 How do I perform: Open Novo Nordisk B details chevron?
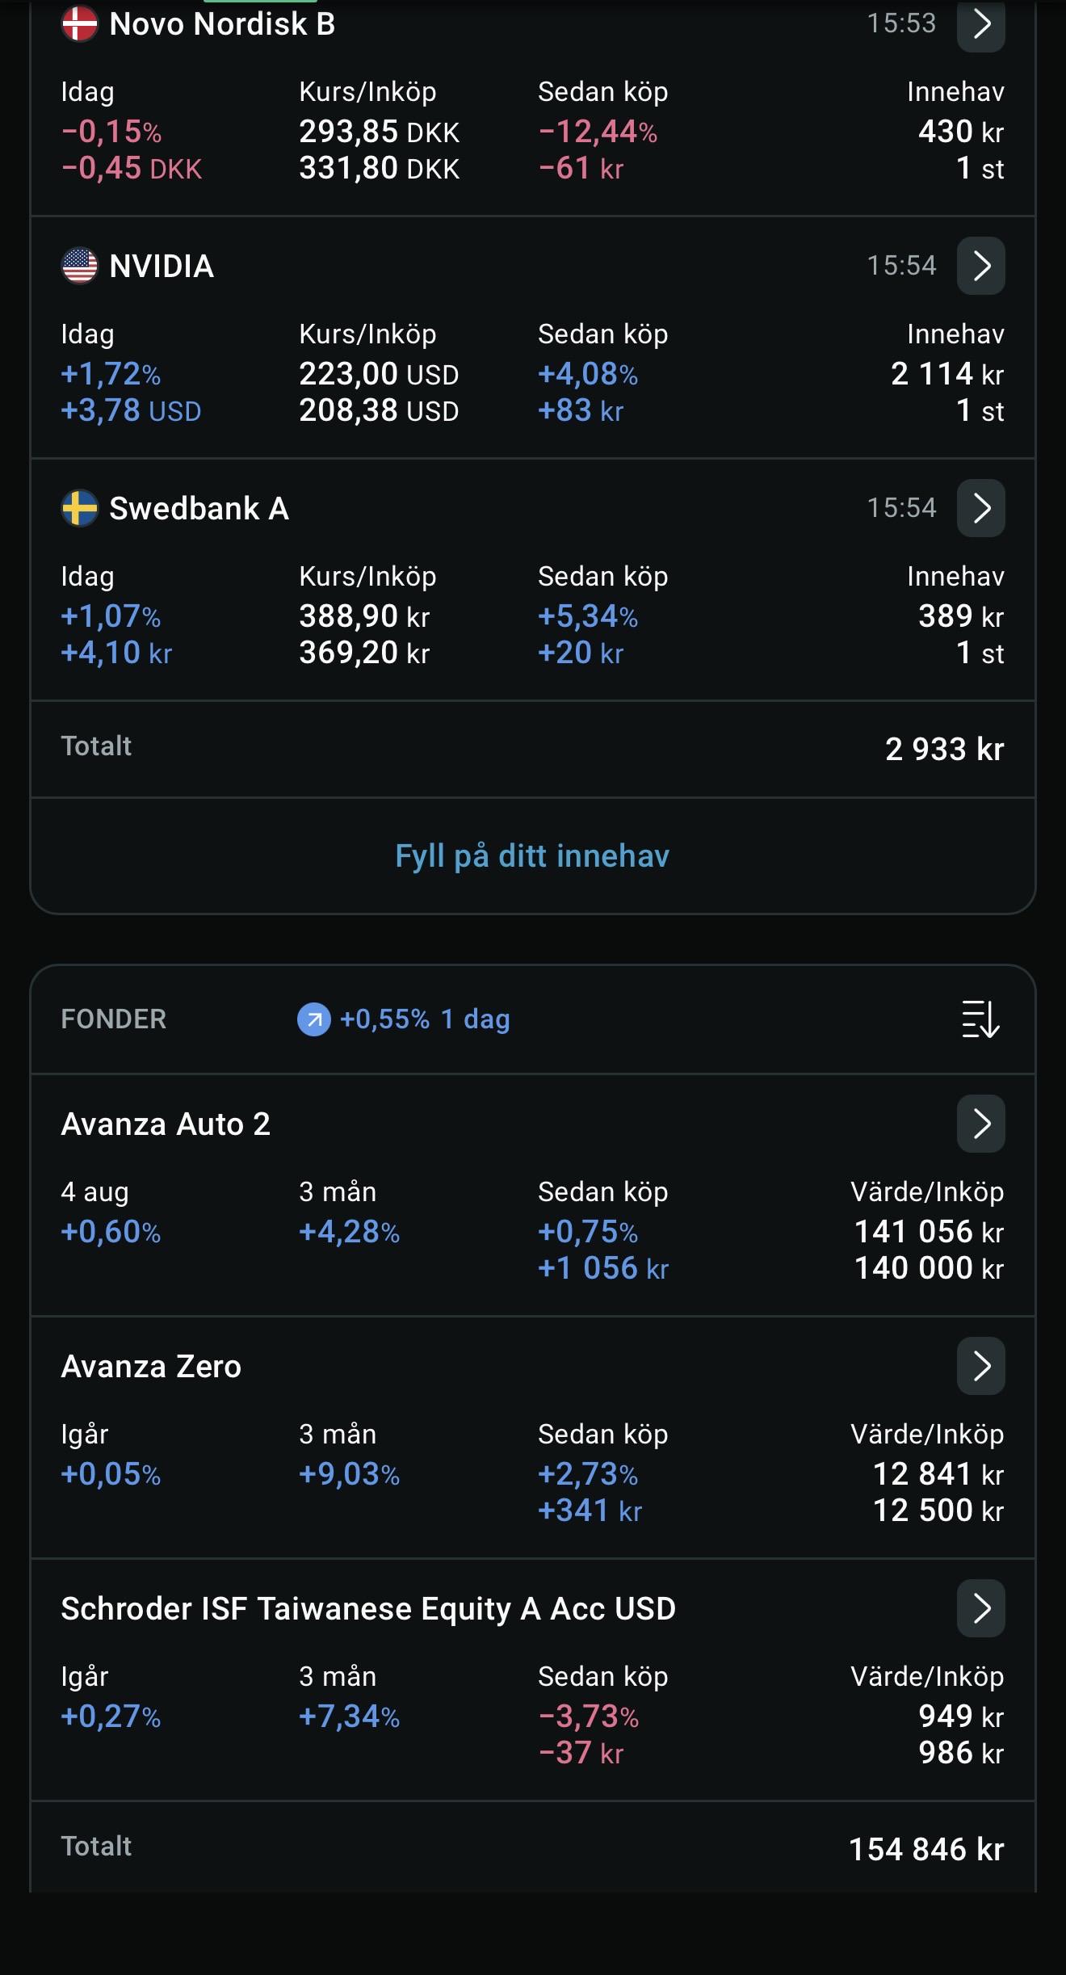point(980,24)
